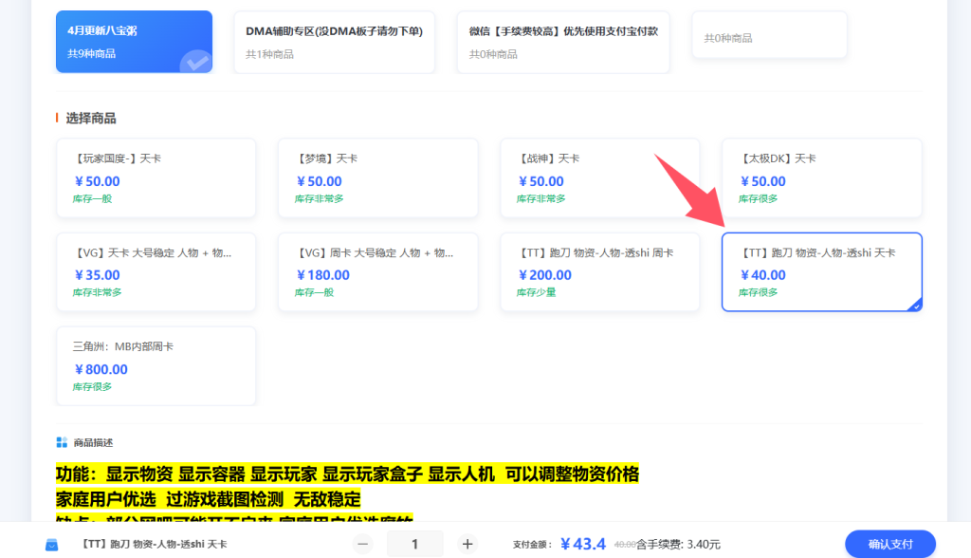This screenshot has height=558, width=971.
Task: Choose the 三角洲 MB内部周卡 product card
Action: [x=156, y=365]
